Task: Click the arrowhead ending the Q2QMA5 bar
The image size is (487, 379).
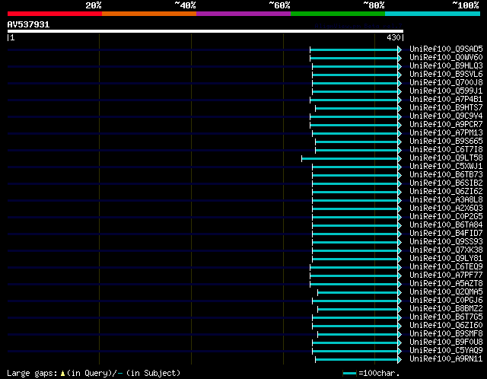Action: pos(399,293)
